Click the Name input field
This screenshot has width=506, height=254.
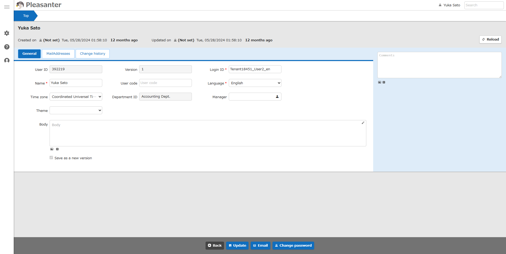(x=76, y=83)
